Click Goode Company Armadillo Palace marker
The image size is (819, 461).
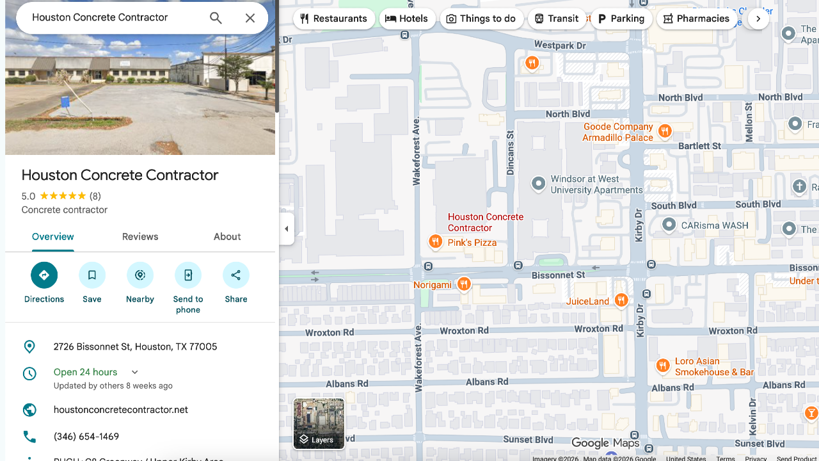(665, 131)
